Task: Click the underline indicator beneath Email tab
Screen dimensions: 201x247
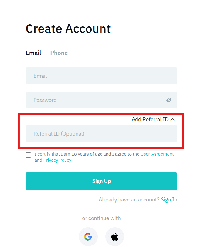Action: point(33,60)
